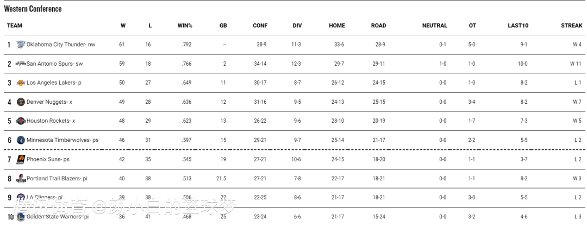The width and height of the screenshot is (587, 226).
Task: Sort table by STREAK column header
Action: (571, 26)
